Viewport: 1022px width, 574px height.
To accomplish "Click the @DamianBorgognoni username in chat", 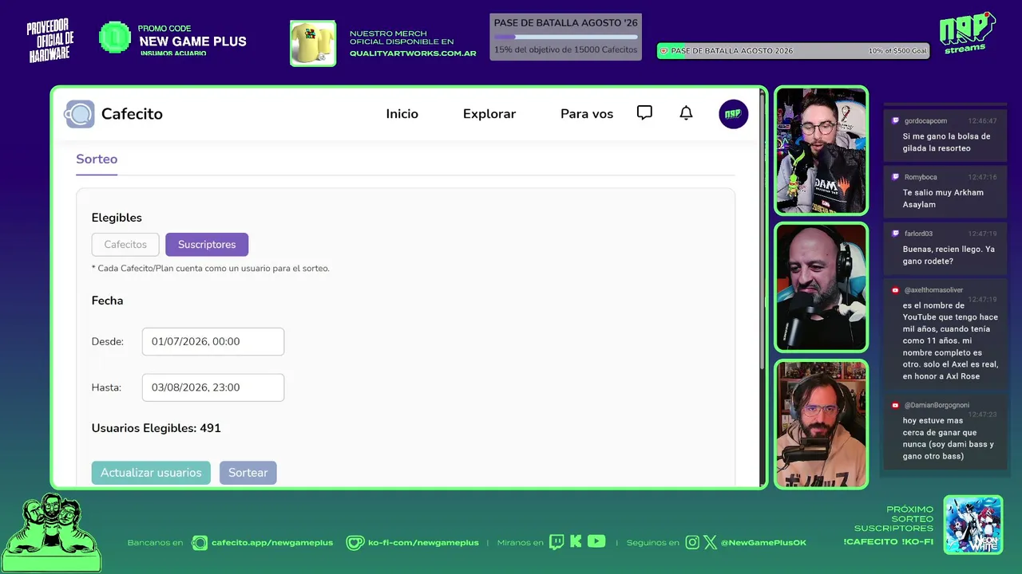I will click(x=937, y=405).
